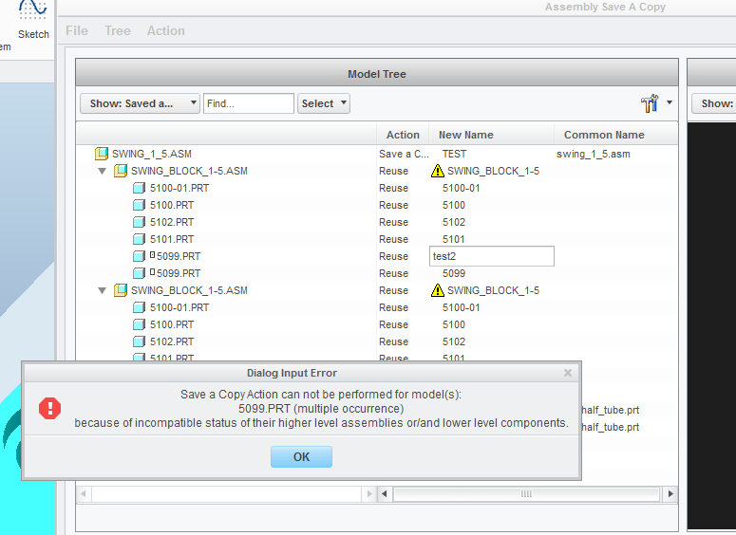Viewport: 736px width, 535px height.
Task: Click OK in the Dialog Input Error
Action: coord(301,456)
